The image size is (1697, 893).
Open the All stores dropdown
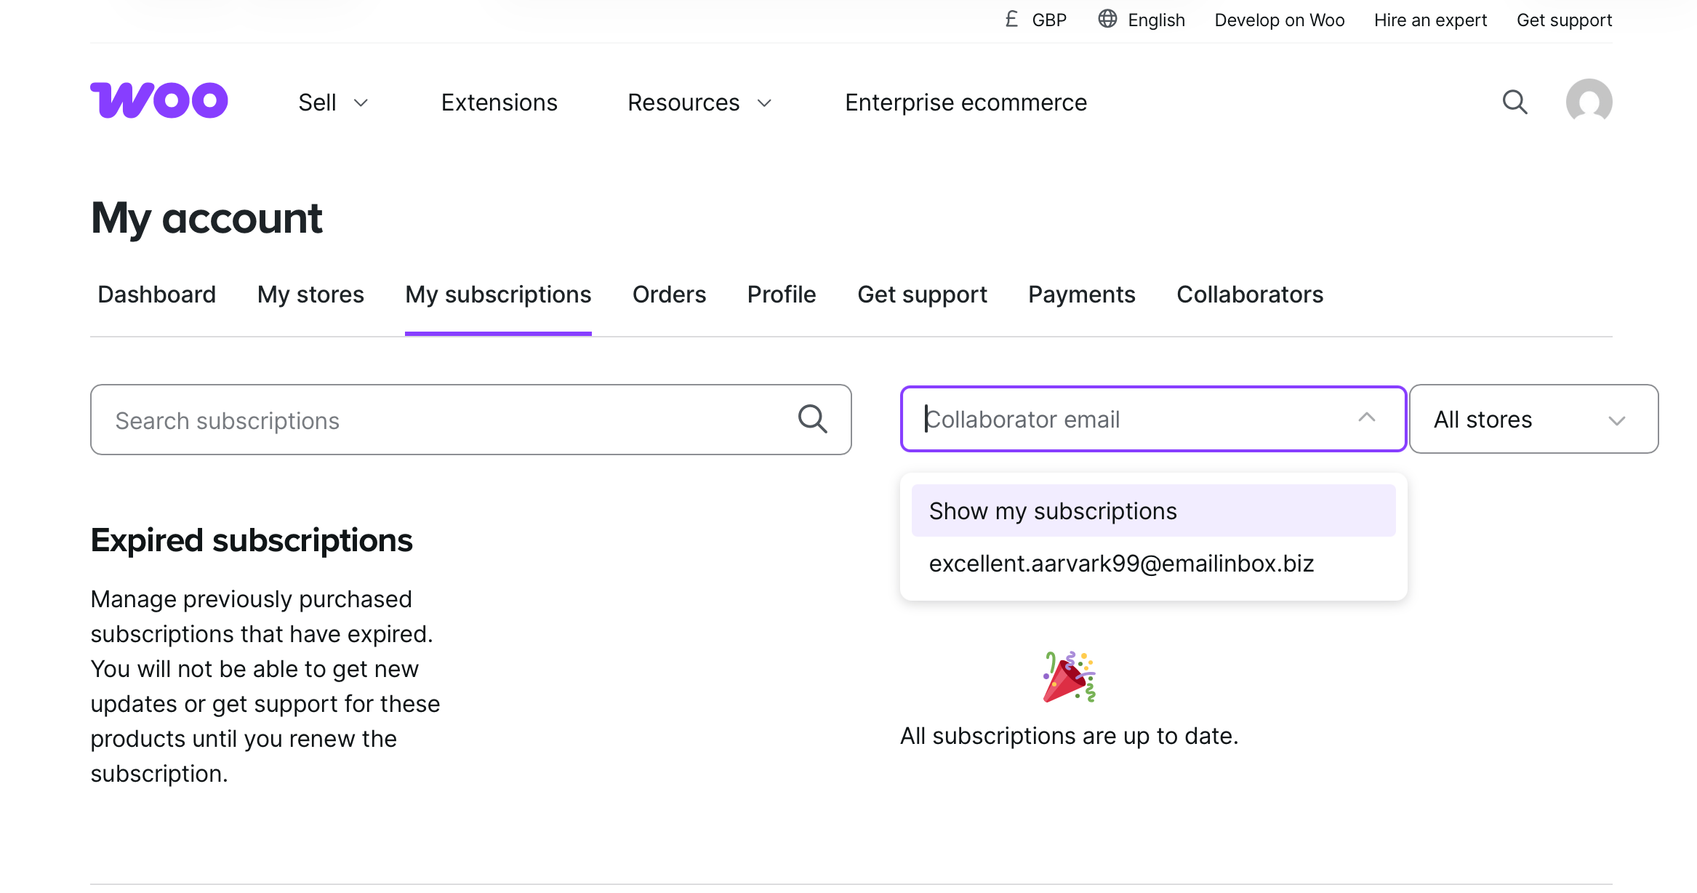pos(1533,420)
